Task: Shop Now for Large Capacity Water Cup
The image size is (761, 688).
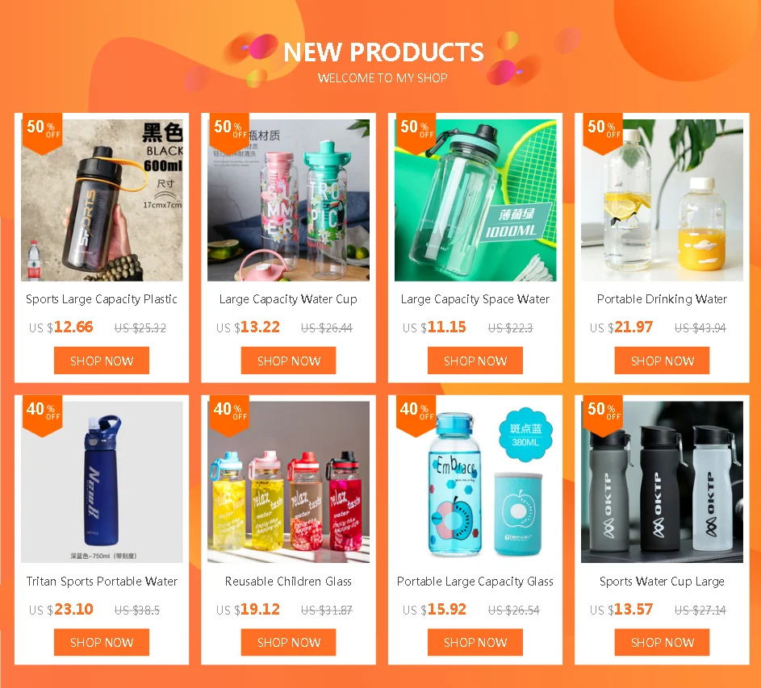Action: (288, 361)
